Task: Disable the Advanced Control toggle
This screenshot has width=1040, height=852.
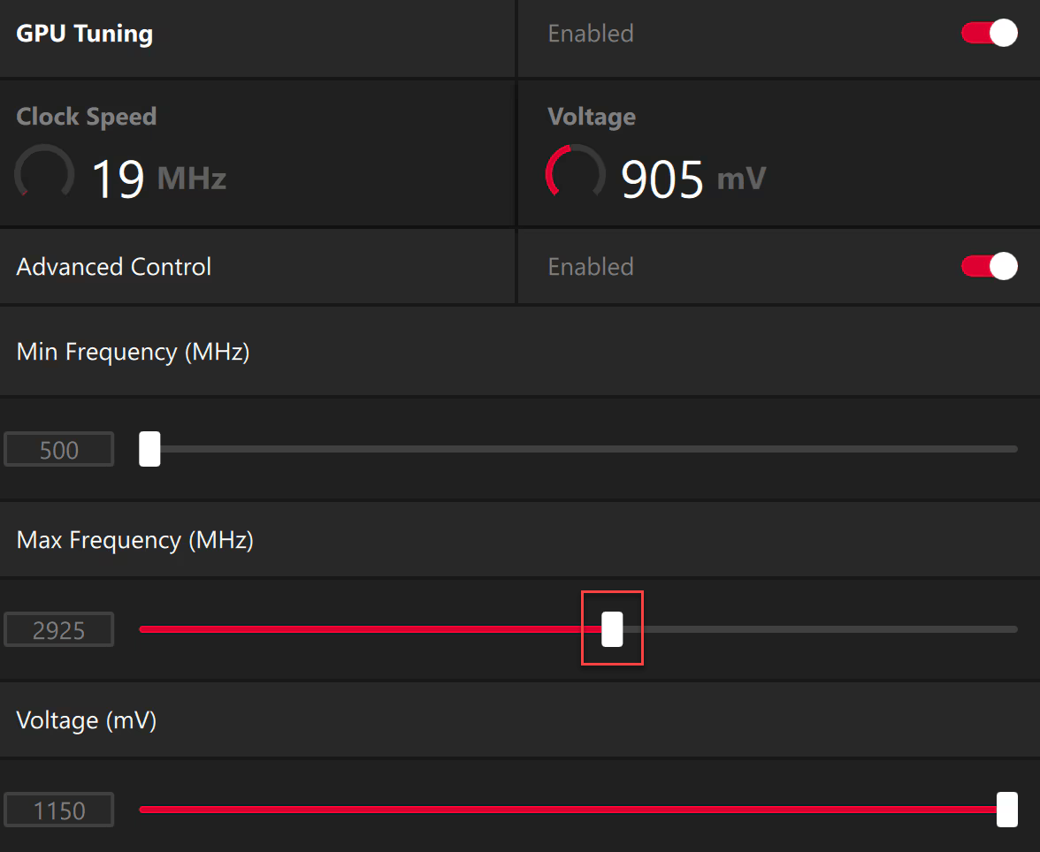Action: pyautogui.click(x=989, y=267)
